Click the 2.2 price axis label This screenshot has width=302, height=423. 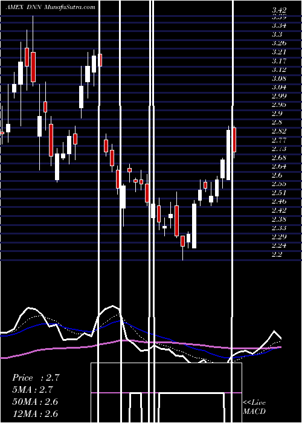click(277, 254)
